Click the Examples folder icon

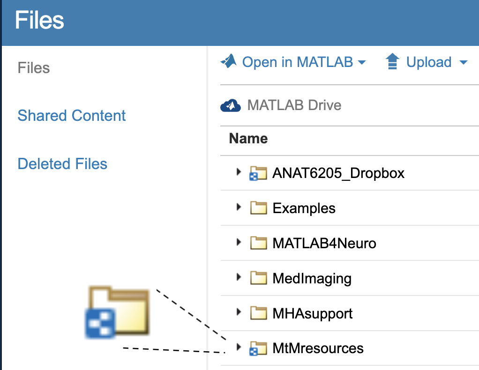click(258, 208)
